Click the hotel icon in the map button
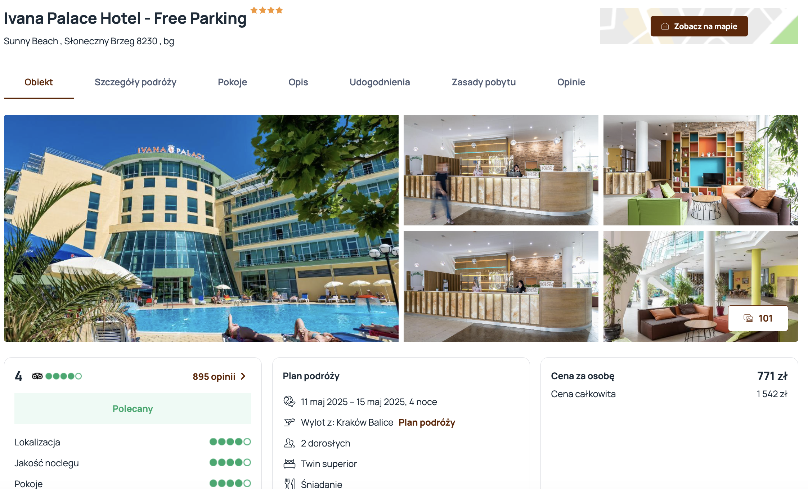The image size is (808, 489). click(665, 26)
